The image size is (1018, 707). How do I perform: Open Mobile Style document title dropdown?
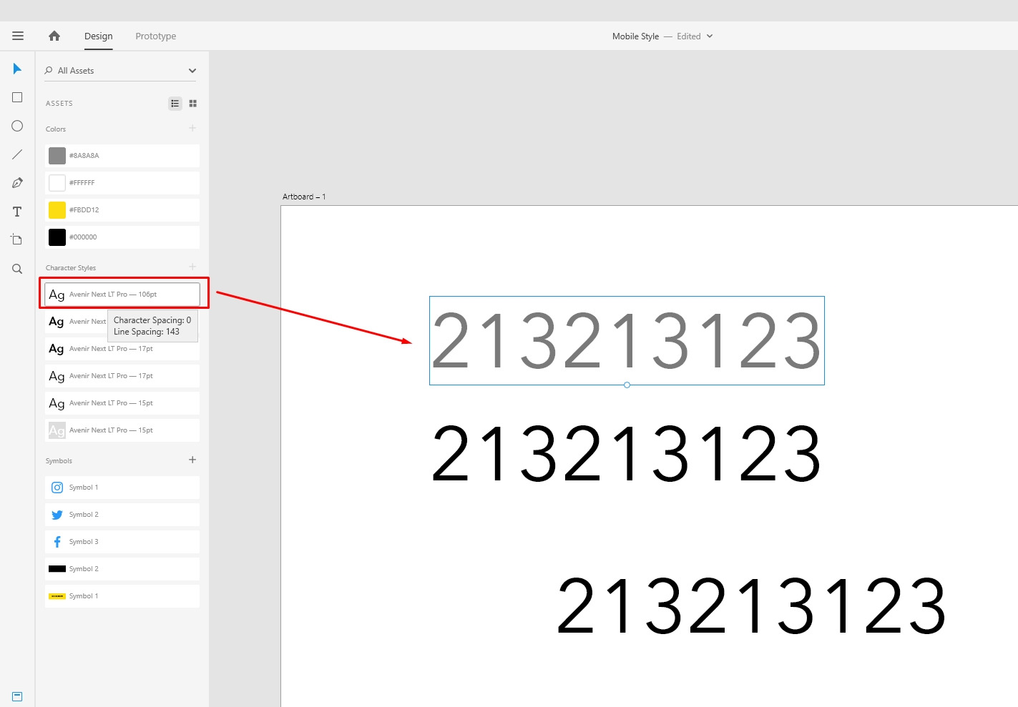(x=710, y=36)
